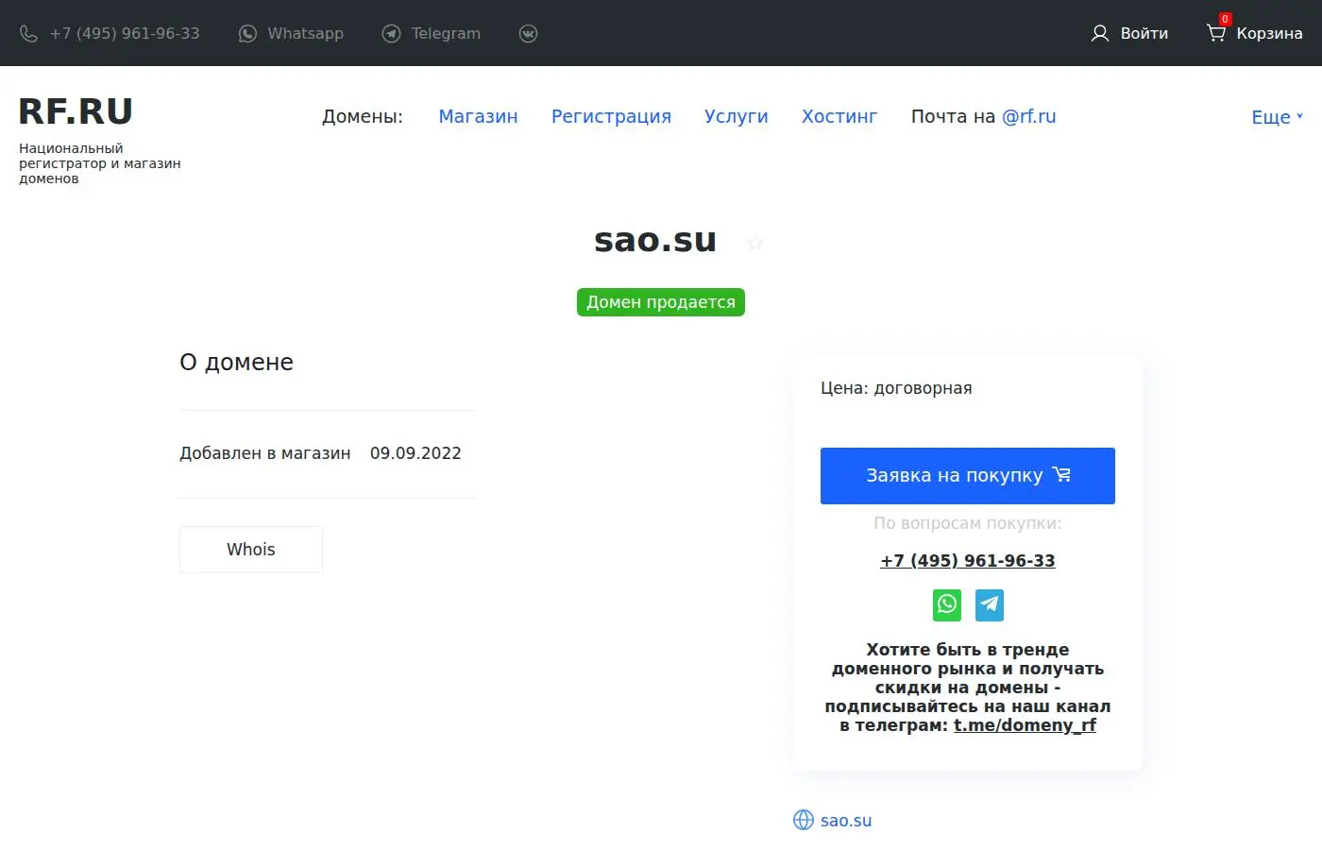Click the Домены: label in navigation

(x=363, y=116)
